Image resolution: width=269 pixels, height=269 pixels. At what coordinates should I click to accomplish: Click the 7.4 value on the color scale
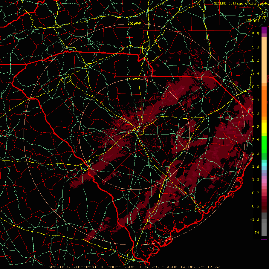point(256,74)
